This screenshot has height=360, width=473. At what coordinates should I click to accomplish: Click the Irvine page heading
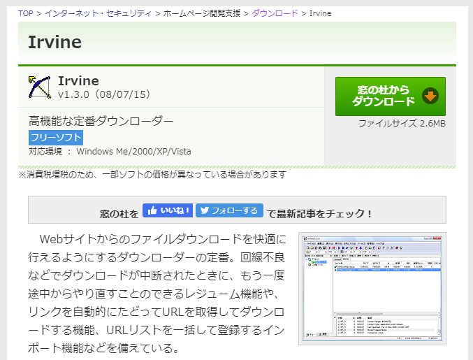[55, 42]
